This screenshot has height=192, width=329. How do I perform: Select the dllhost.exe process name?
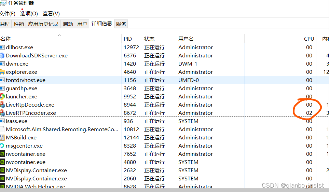tap(19, 47)
